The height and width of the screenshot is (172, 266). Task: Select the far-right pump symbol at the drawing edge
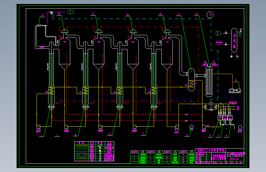point(240,127)
